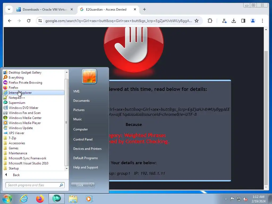The image size is (272, 204).
Task: Open Firefox from the taskbar
Action: [40, 199]
